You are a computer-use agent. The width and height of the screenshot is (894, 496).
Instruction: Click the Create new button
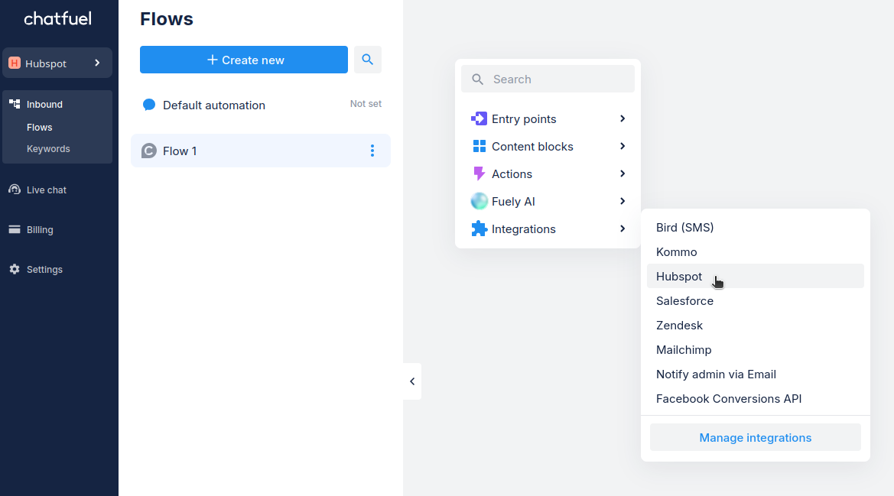[244, 60]
